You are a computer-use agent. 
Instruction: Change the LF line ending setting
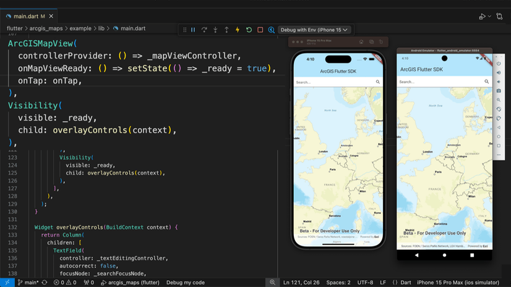[x=383, y=283]
